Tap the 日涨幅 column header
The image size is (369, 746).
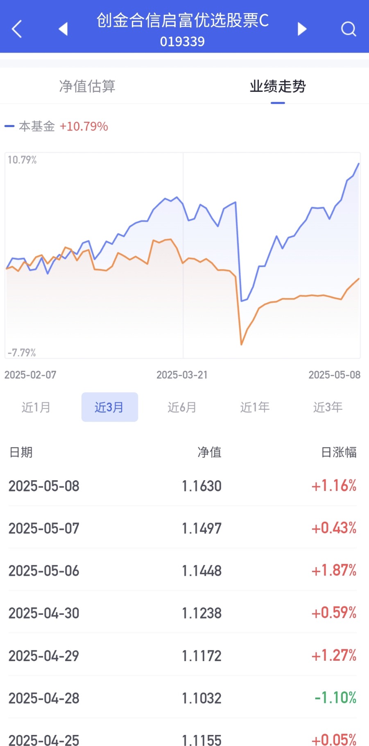(339, 452)
